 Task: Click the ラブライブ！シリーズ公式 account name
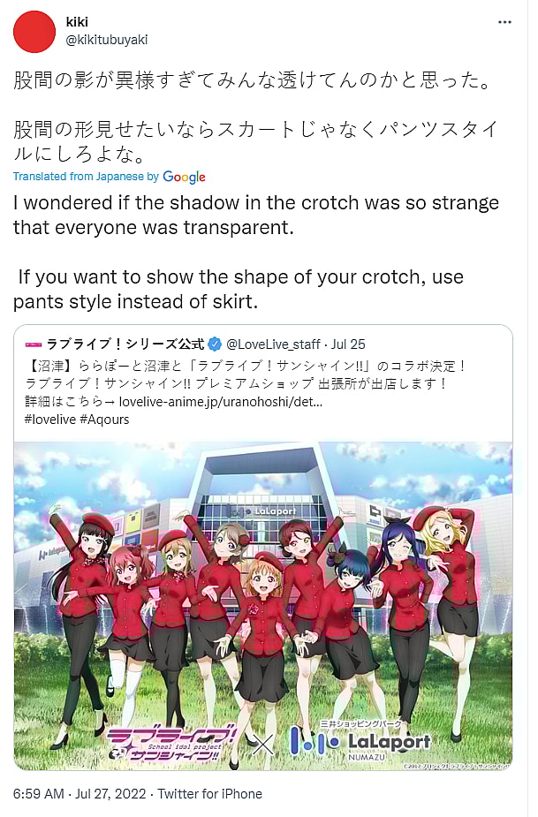tap(125, 344)
